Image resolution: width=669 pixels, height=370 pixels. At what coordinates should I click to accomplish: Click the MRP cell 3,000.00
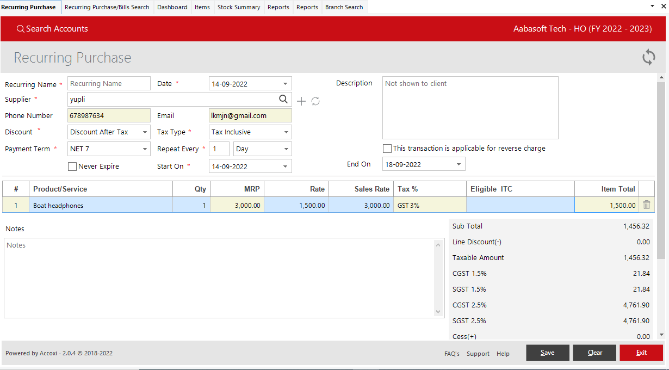237,205
